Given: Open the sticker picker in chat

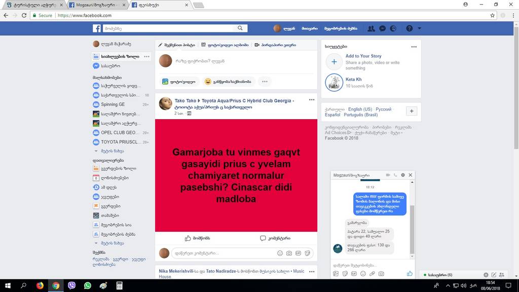Looking at the screenshot, I should point(346,273).
